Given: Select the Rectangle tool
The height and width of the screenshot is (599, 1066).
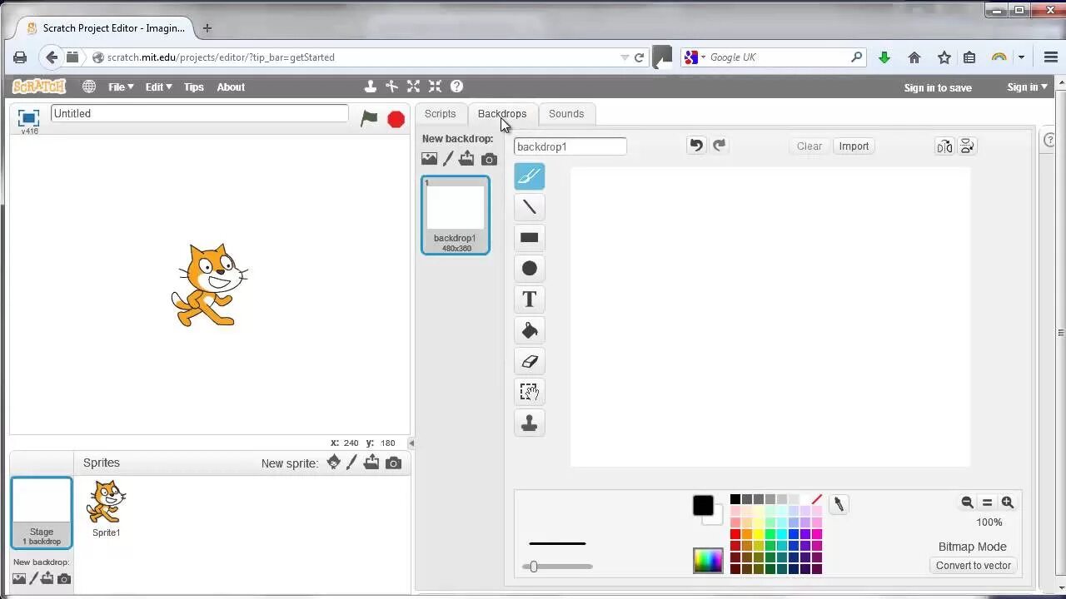Looking at the screenshot, I should pos(529,237).
